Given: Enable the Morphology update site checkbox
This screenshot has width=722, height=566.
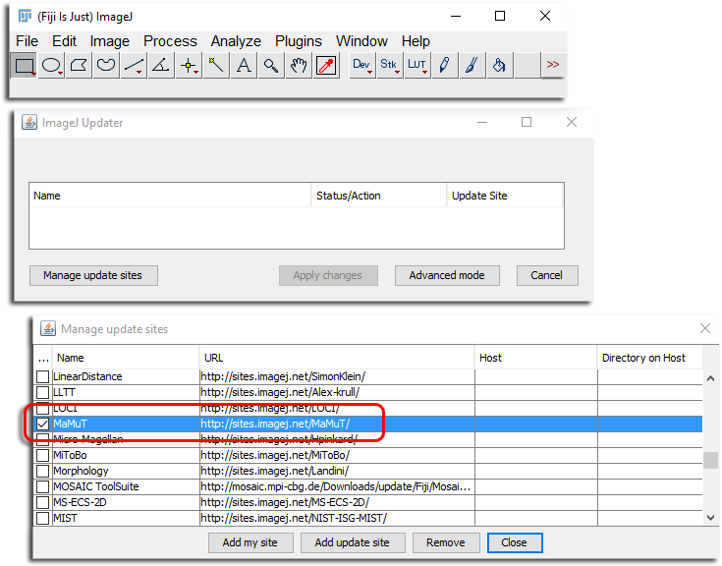Looking at the screenshot, I should (43, 471).
